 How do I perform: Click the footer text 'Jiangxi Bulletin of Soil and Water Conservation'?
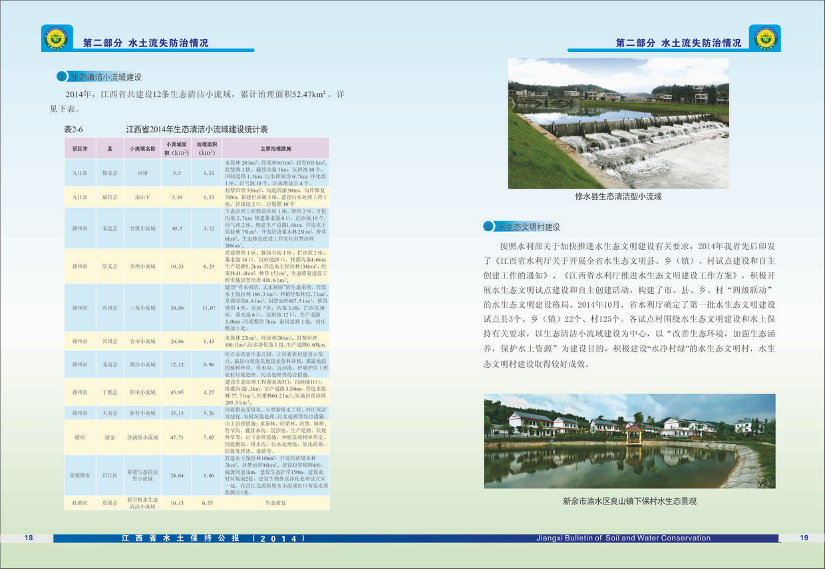point(623,538)
